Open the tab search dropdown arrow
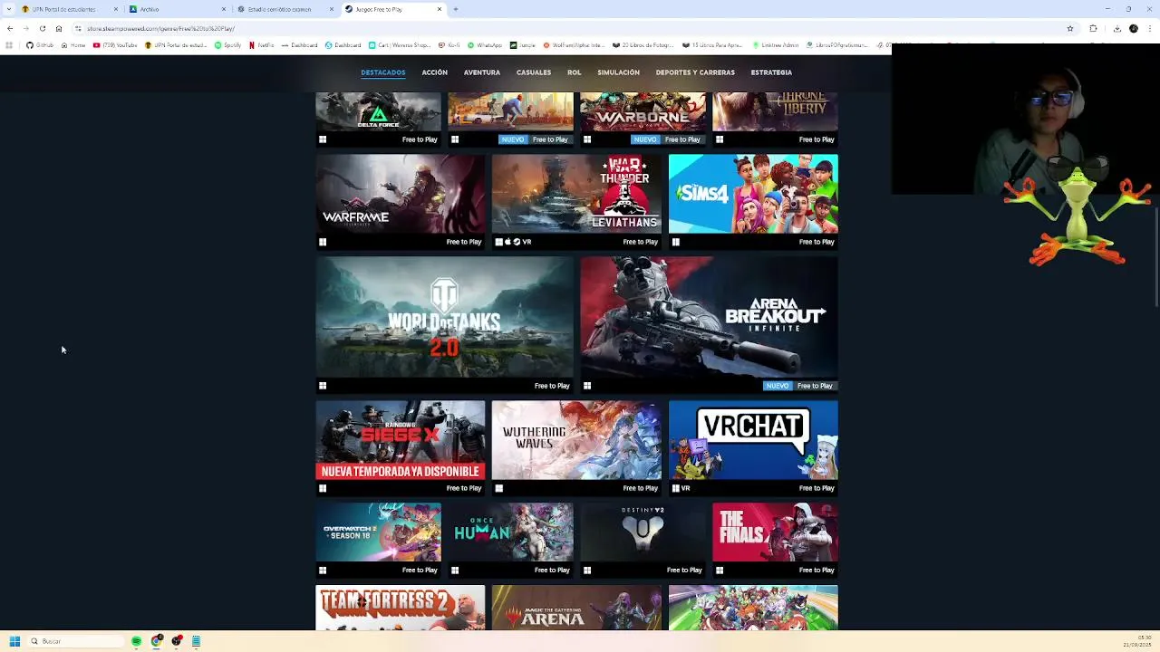This screenshot has width=1160, height=652. [8, 9]
